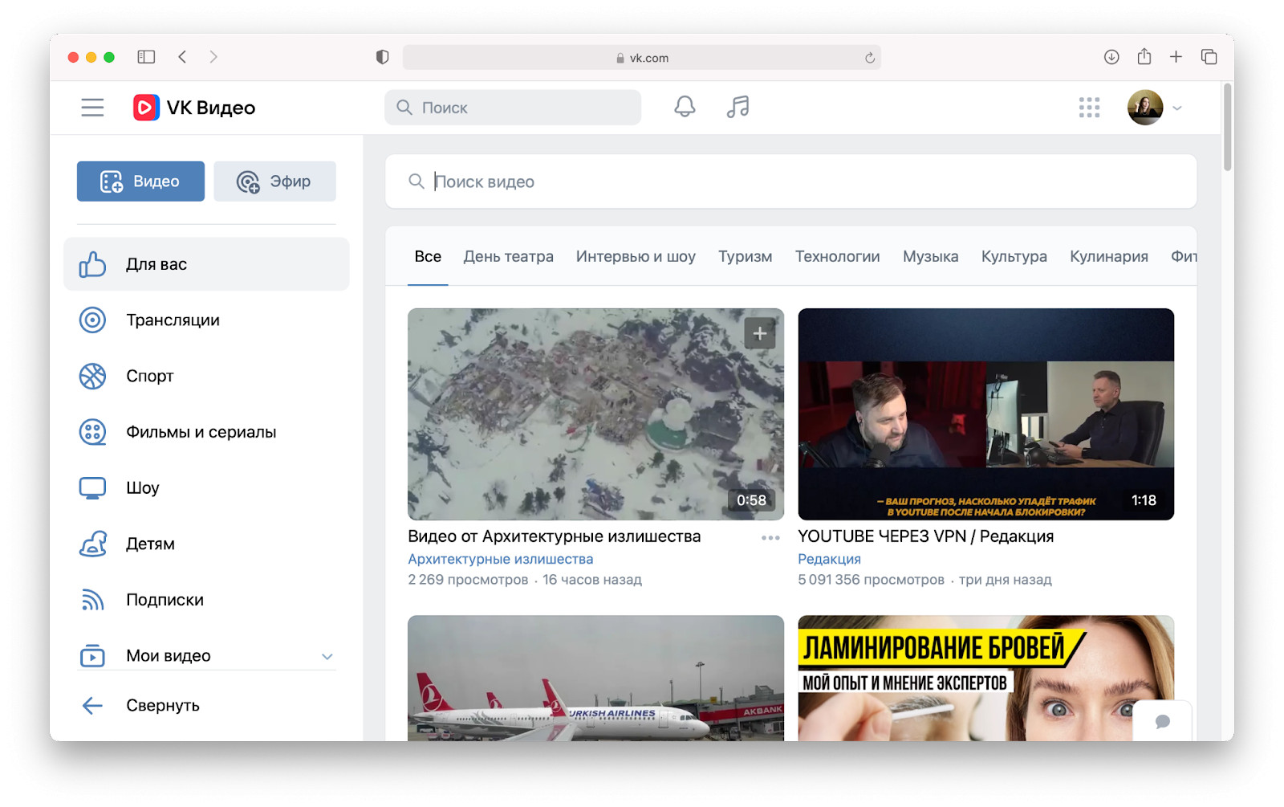Open the chat bubble icon
The height and width of the screenshot is (807, 1284).
click(1162, 721)
